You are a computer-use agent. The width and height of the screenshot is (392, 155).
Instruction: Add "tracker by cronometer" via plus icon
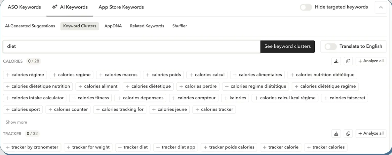coord(7,147)
